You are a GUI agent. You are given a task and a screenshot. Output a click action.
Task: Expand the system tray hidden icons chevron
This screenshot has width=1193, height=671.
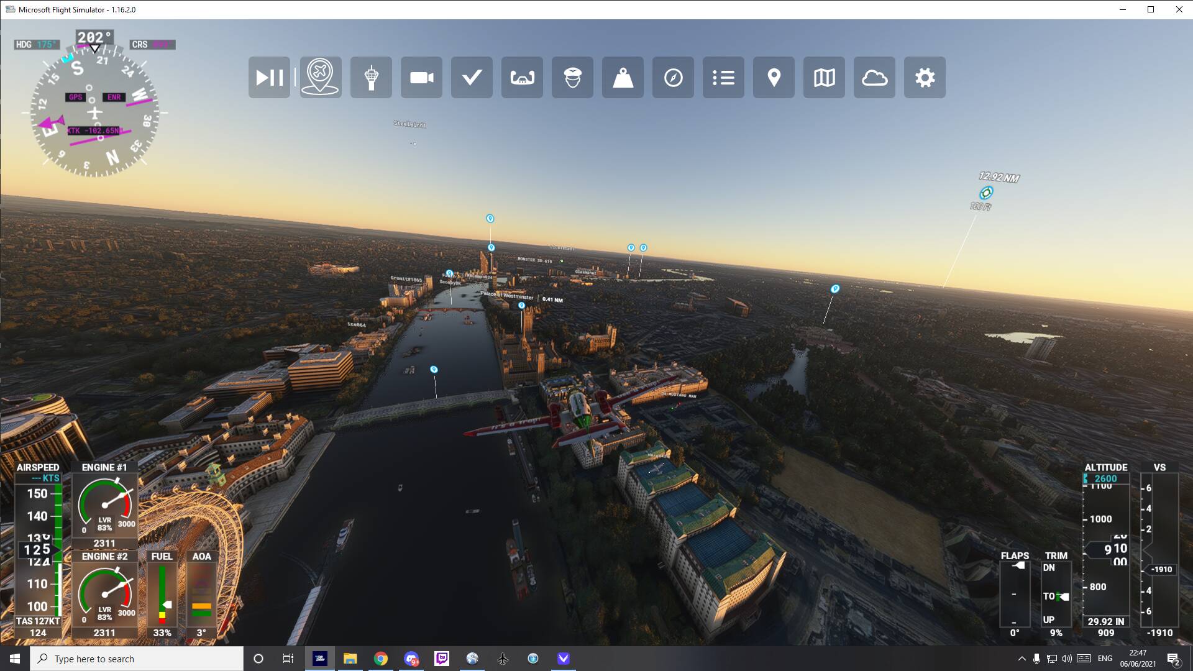(1022, 659)
